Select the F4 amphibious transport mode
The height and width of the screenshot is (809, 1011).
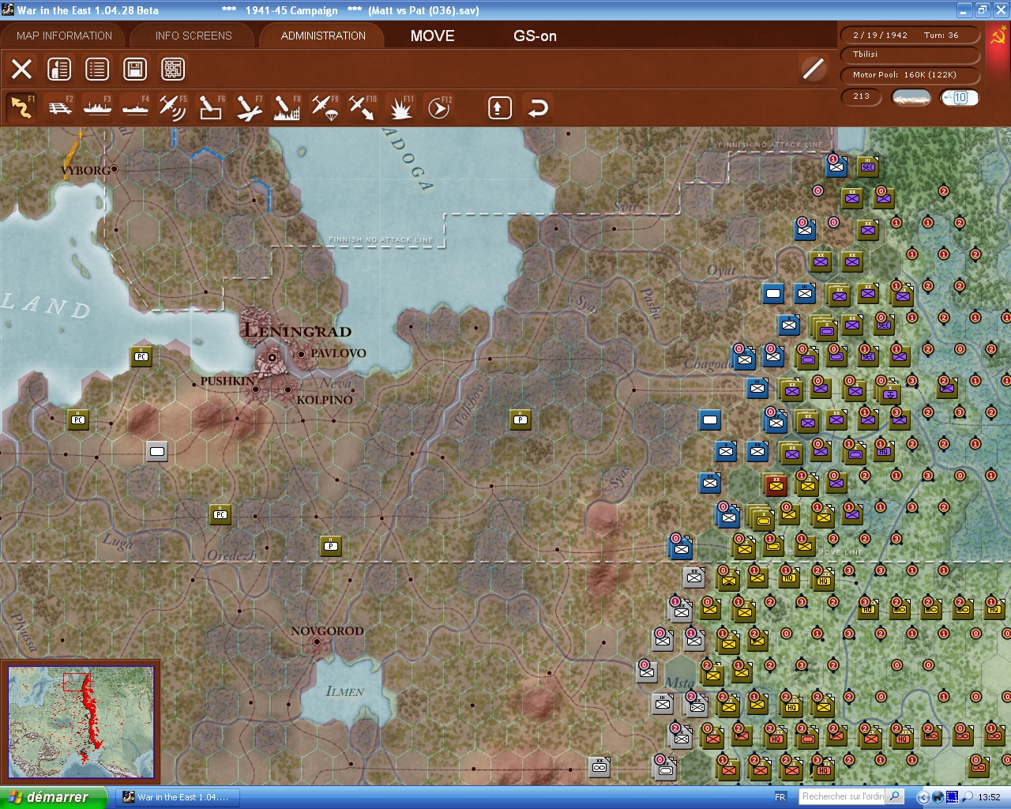(135, 107)
